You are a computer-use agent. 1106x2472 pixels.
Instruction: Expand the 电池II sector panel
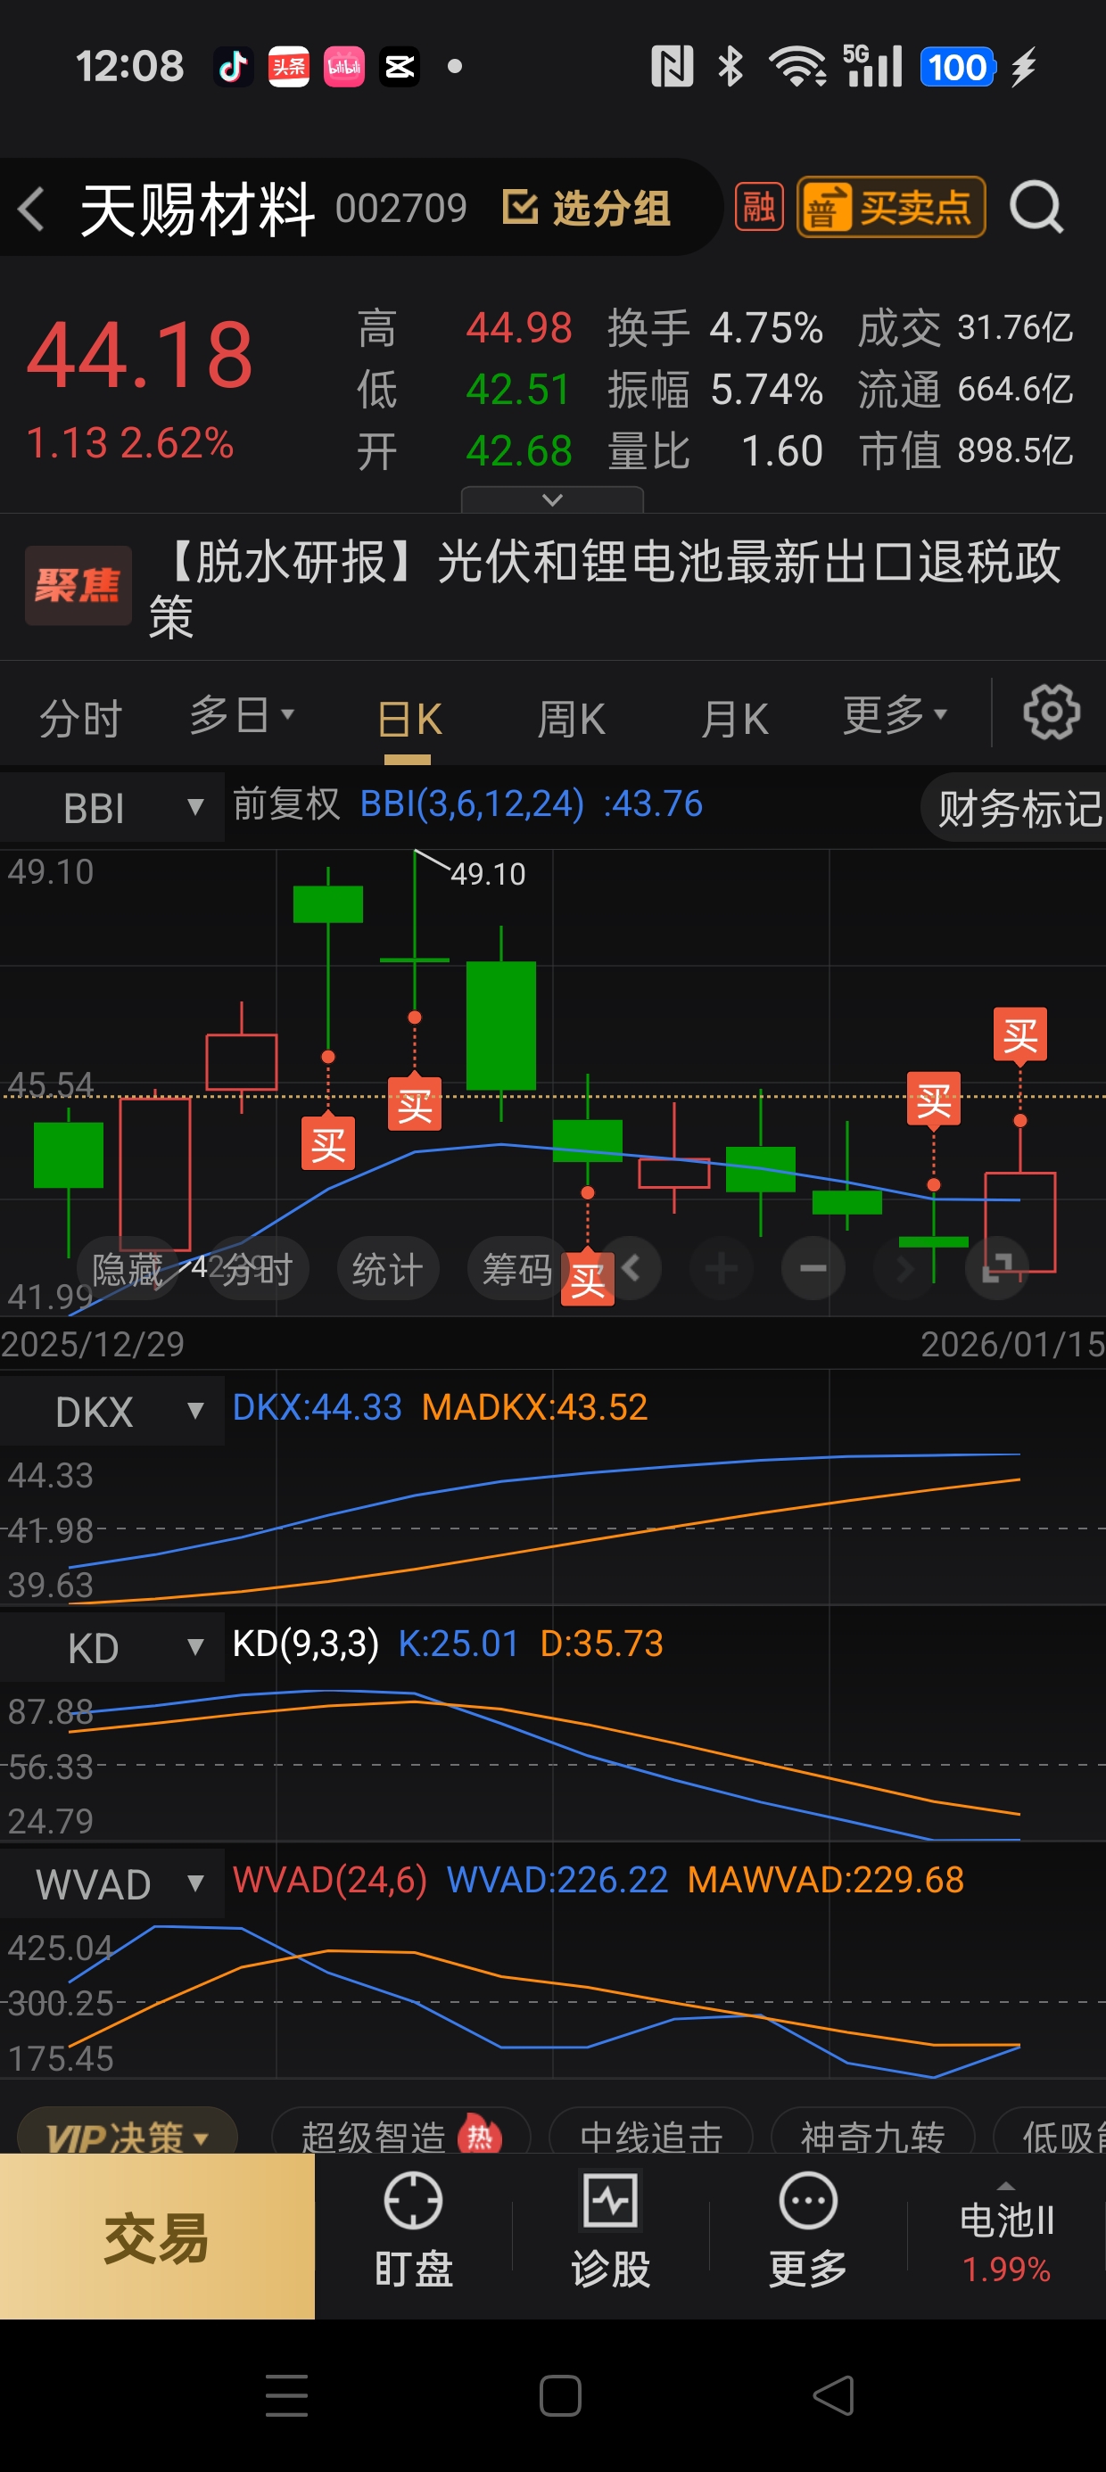[1006, 2236]
